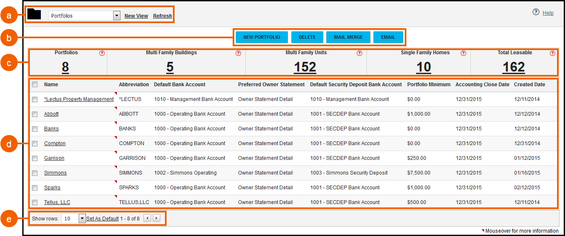Click the black folder icon
Screen dimensions: 565x236
click(x=34, y=15)
